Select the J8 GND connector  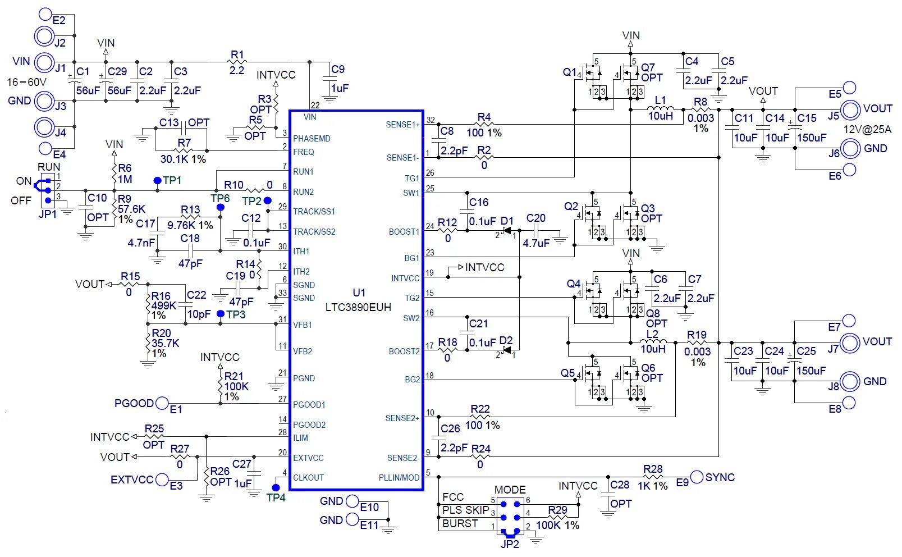point(850,382)
